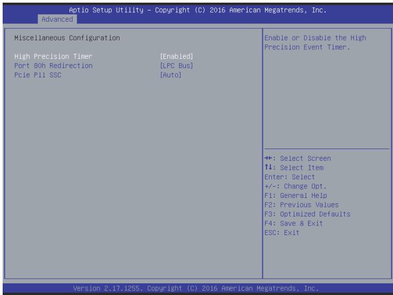Click the Enter: Select help entry
This screenshot has width=393, height=295.
coord(289,177)
